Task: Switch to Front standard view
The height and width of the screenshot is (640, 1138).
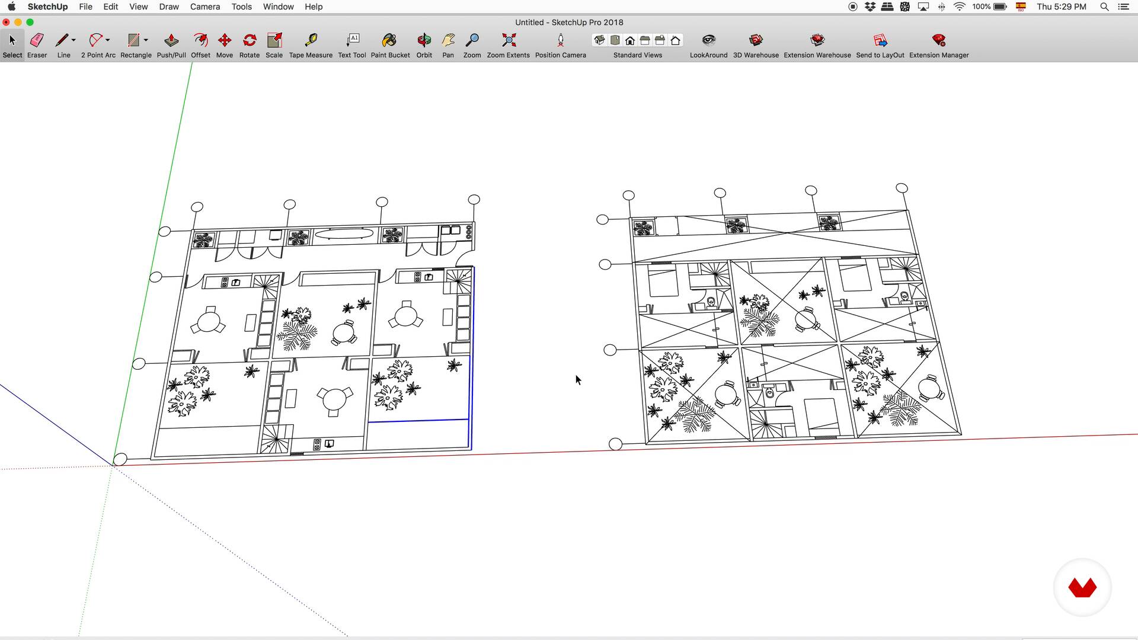Action: [630, 40]
